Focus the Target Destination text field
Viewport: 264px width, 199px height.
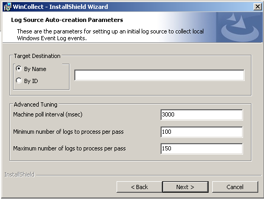point(159,75)
